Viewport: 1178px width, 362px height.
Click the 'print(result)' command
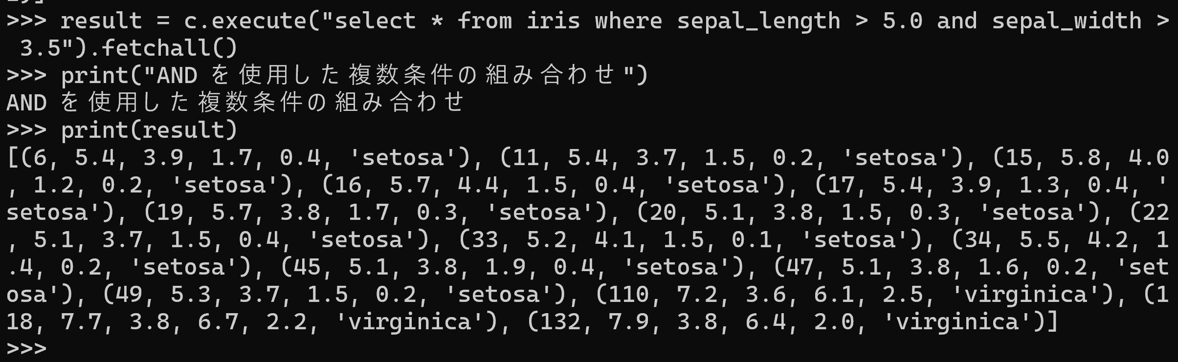[149, 130]
